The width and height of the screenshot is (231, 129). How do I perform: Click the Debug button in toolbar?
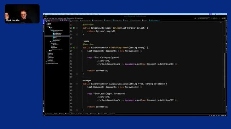213,18
